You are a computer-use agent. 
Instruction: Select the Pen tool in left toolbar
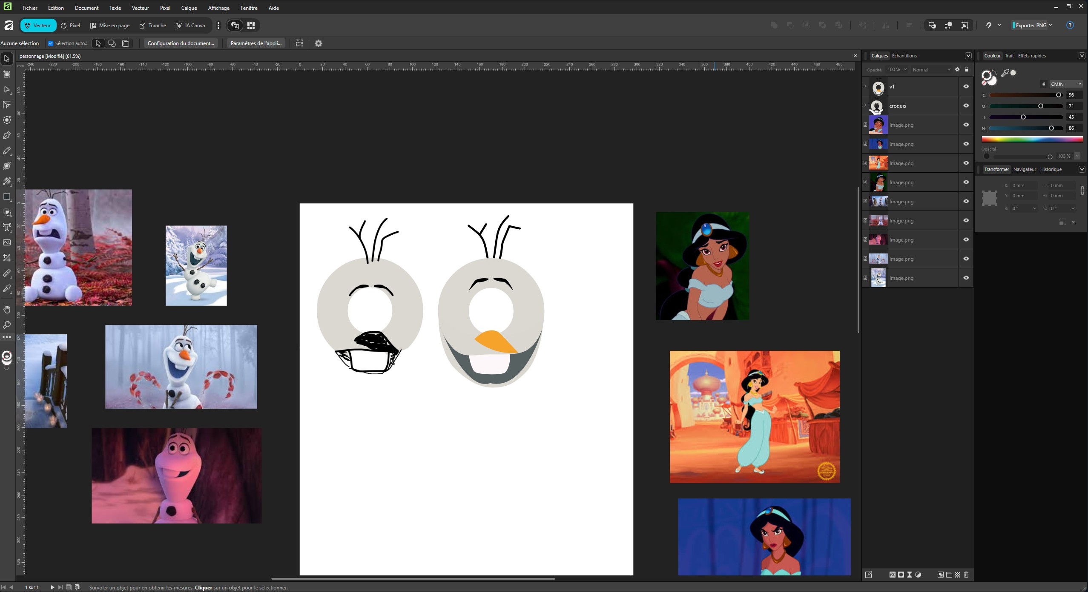tap(7, 135)
